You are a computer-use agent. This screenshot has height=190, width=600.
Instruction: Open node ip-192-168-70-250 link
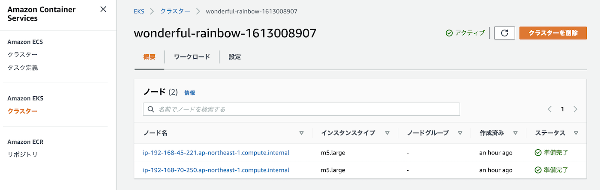216,170
